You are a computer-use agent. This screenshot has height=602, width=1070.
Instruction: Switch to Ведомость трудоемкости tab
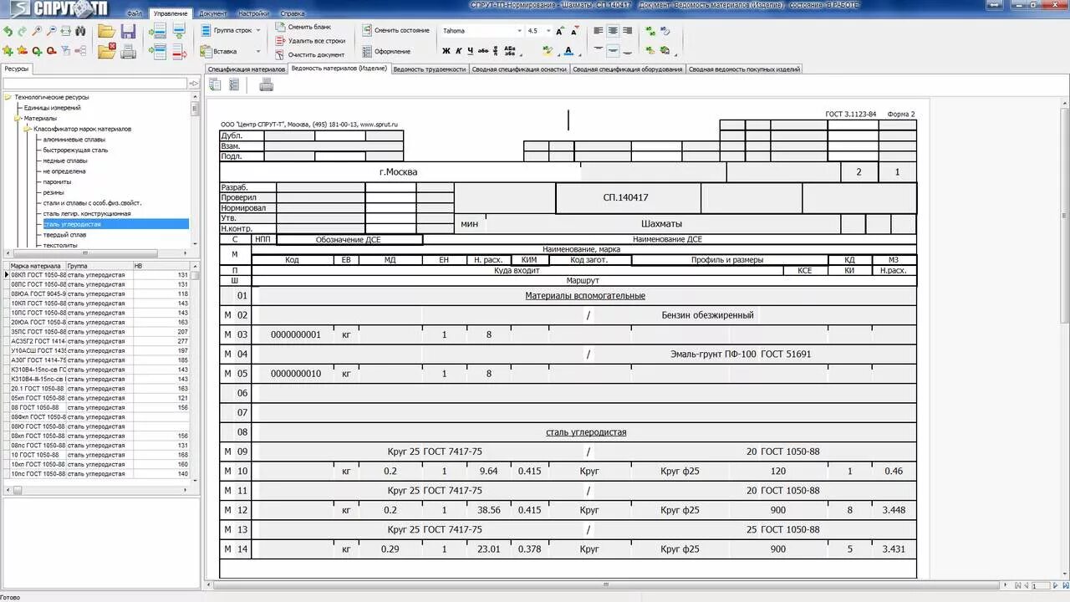430,69
